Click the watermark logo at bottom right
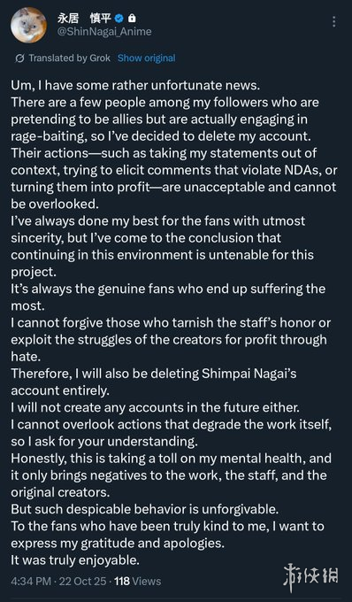 coord(310,578)
